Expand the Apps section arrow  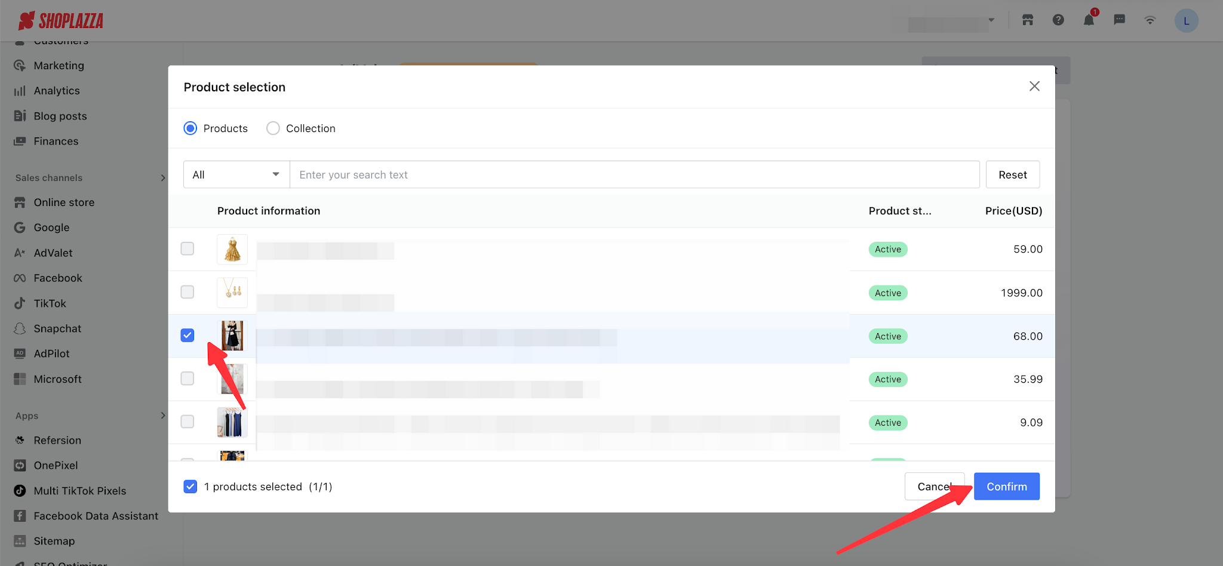[163, 416]
